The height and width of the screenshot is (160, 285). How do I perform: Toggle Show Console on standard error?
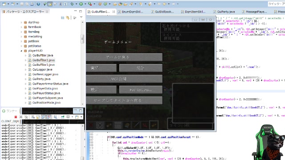pyautogui.click(x=49, y=117)
